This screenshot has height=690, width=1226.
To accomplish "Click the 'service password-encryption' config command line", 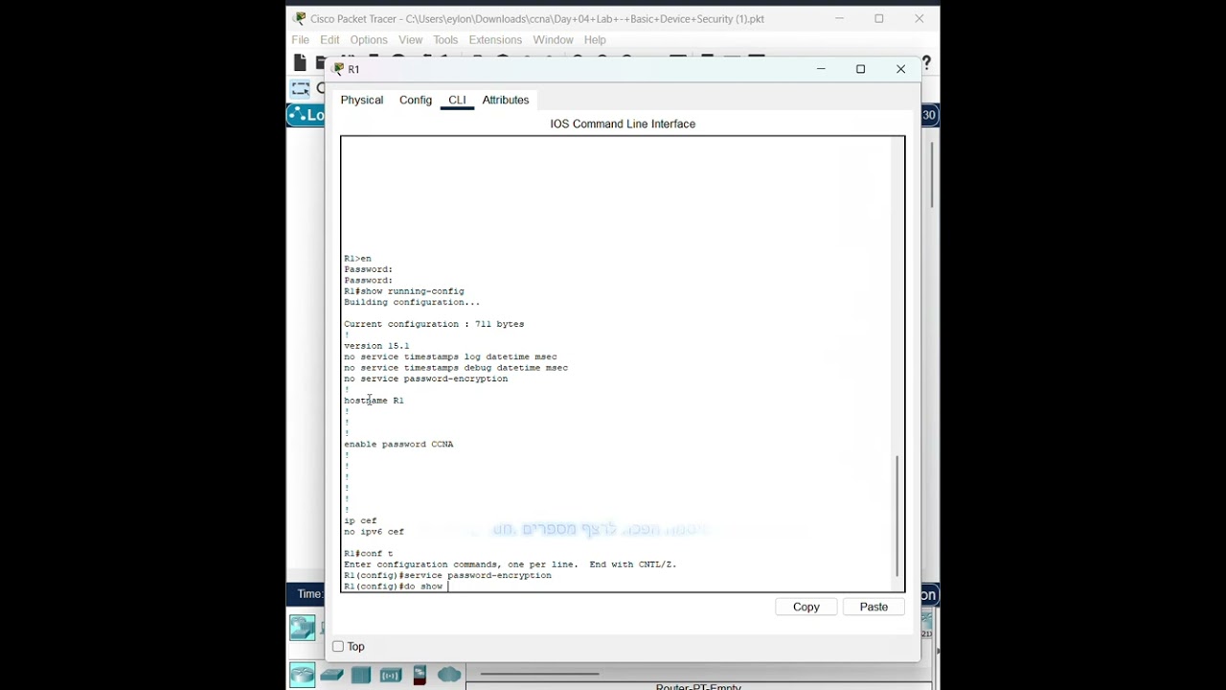I will click(447, 576).
